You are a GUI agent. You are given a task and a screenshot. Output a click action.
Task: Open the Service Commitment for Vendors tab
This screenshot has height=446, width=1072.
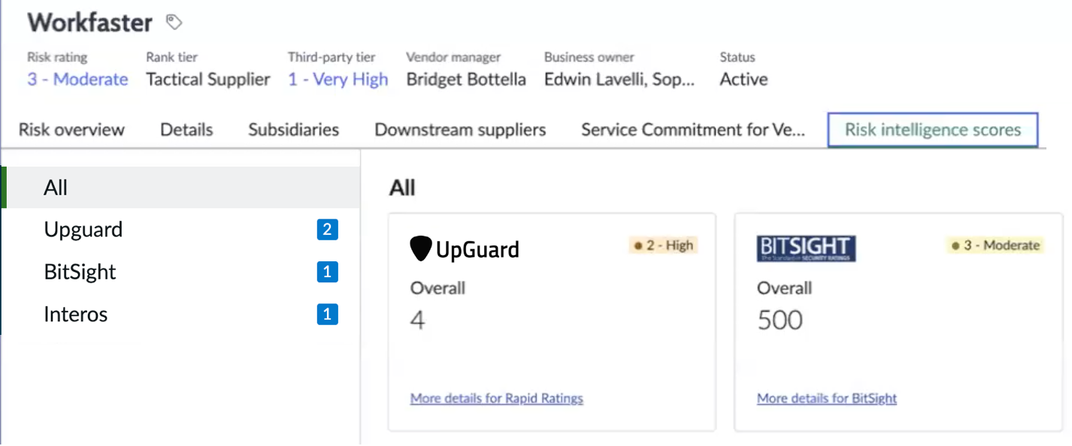[x=693, y=130]
